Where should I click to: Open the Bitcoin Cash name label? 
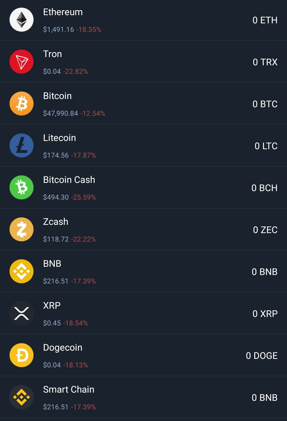(69, 180)
